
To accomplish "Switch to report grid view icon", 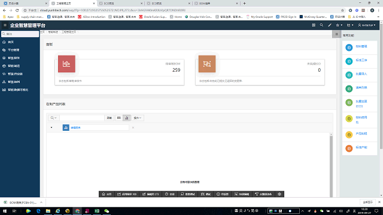I will click(x=119, y=118).
